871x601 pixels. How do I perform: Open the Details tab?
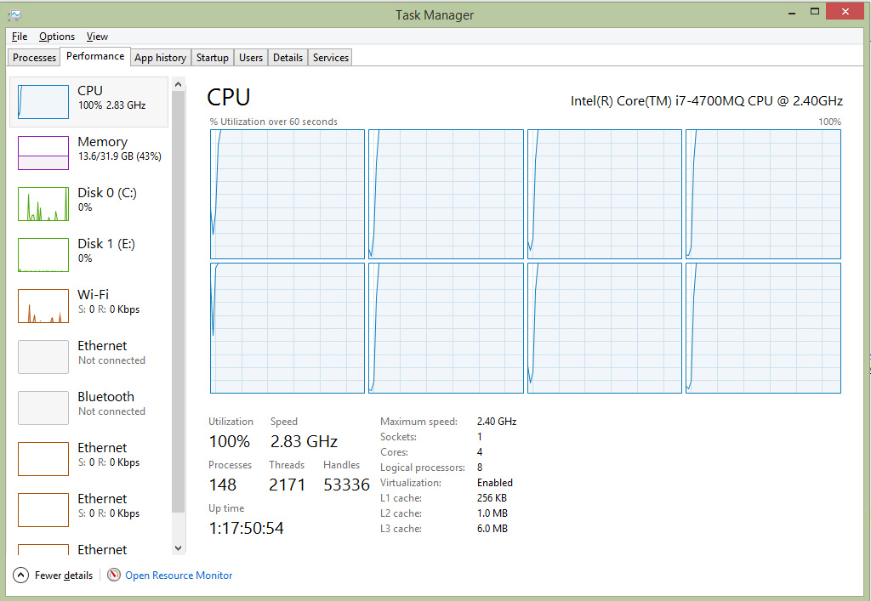287,58
